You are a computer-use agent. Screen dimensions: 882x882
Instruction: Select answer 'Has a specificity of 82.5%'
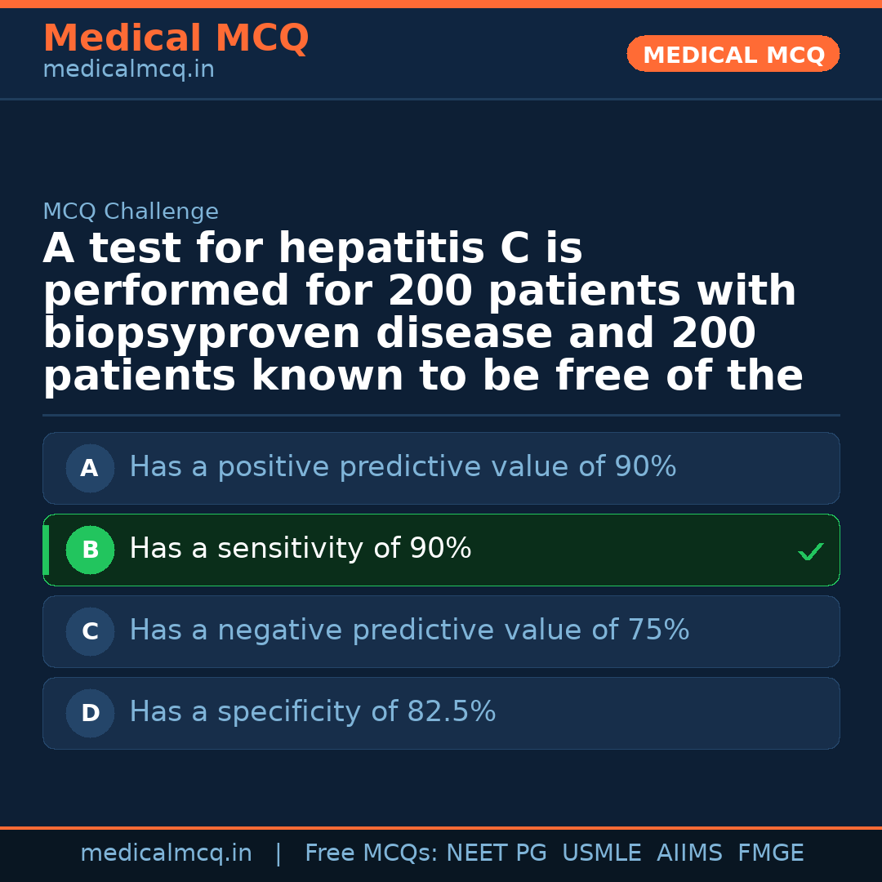(313, 712)
